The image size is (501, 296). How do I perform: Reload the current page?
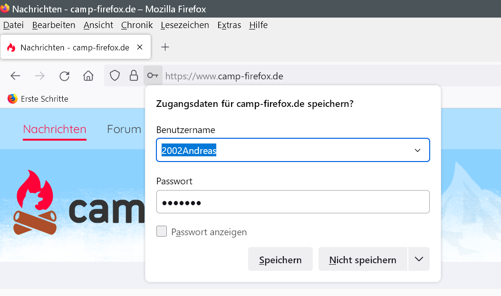tap(64, 76)
